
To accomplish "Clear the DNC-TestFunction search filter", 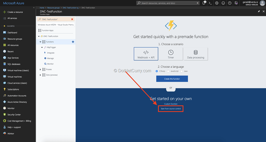I will pyautogui.click(x=72, y=19).
